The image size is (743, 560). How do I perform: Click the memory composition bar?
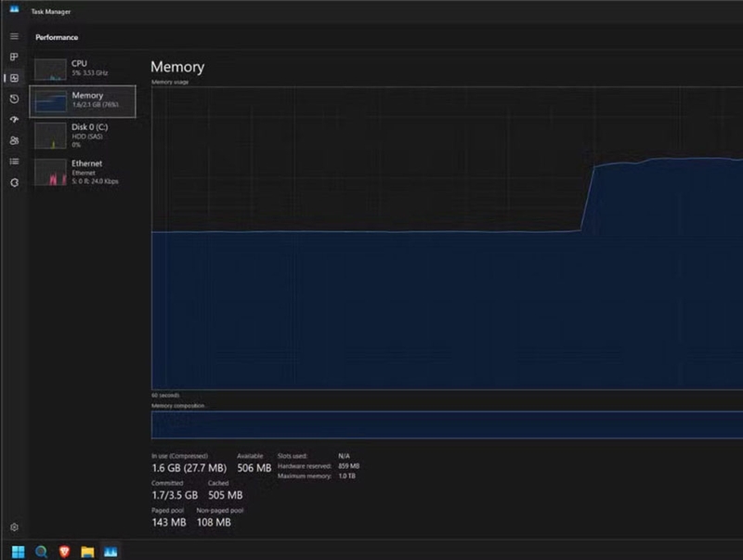447,425
